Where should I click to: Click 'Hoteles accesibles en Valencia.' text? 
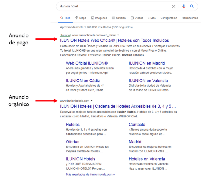149,164
